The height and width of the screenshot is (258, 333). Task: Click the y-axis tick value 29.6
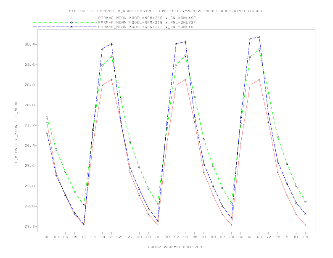pyautogui.click(x=29, y=64)
